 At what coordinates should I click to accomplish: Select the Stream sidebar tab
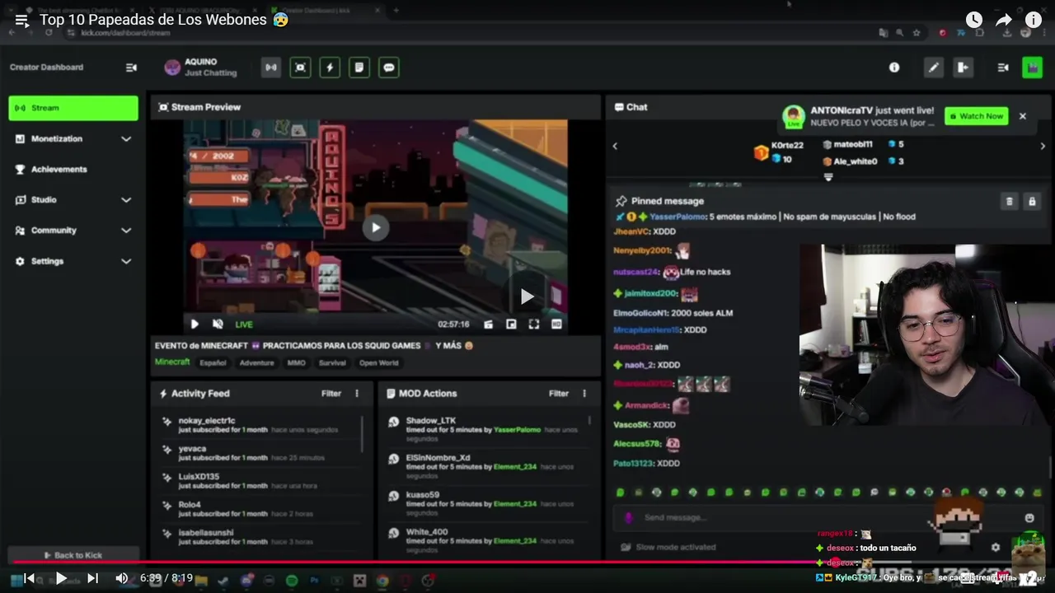pyautogui.click(x=73, y=108)
